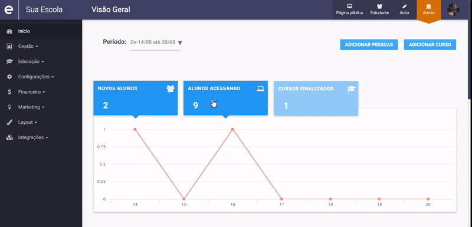Click the Layout paintbrush icon
The image size is (472, 227).
[9, 123]
